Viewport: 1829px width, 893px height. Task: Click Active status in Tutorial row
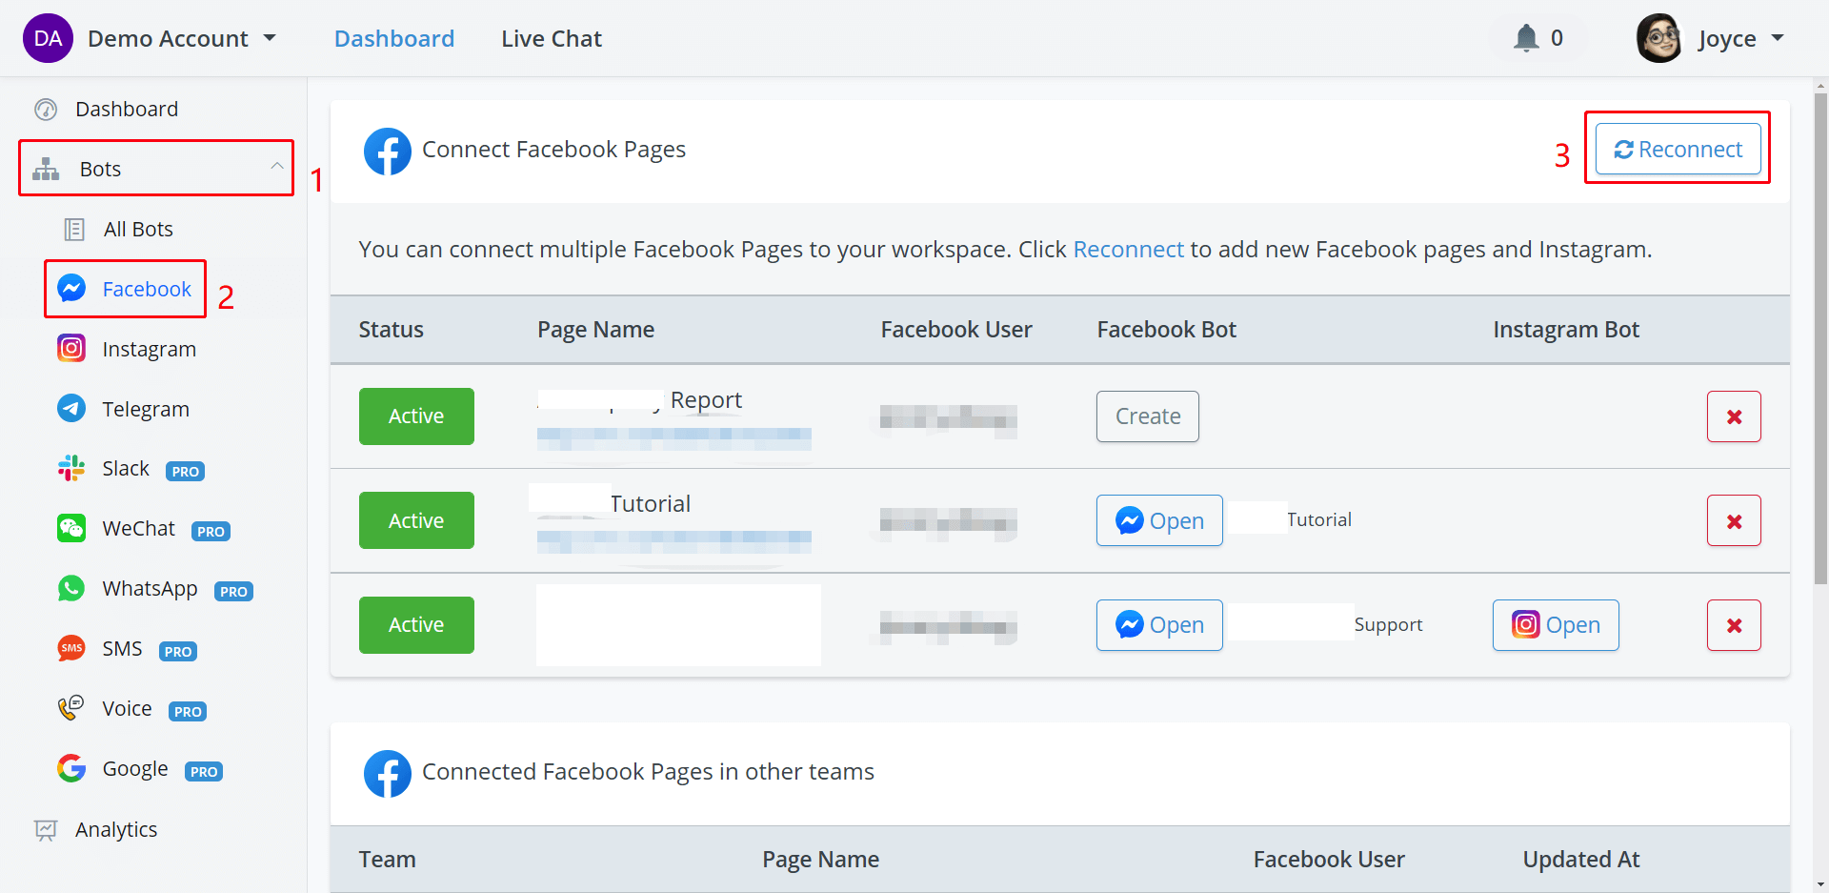click(416, 520)
